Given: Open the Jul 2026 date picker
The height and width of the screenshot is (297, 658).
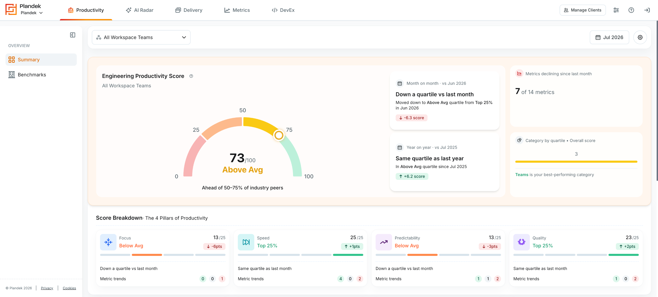Looking at the screenshot, I should (x=609, y=37).
